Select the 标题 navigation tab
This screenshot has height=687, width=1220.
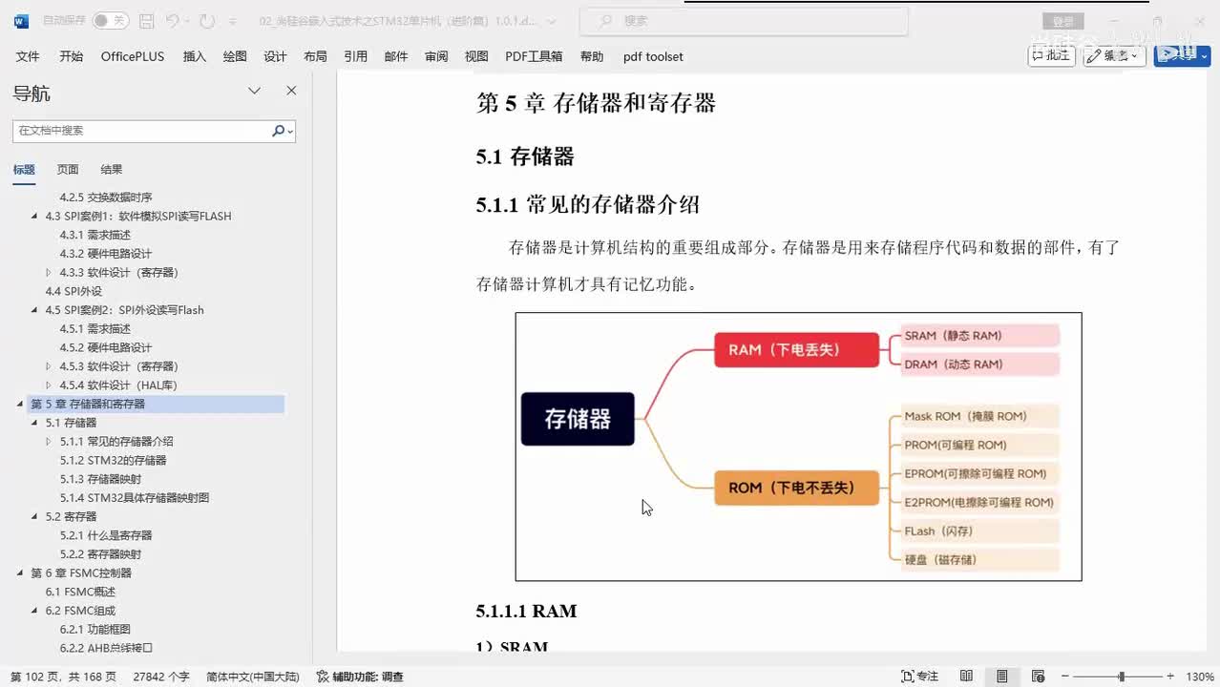pos(24,170)
